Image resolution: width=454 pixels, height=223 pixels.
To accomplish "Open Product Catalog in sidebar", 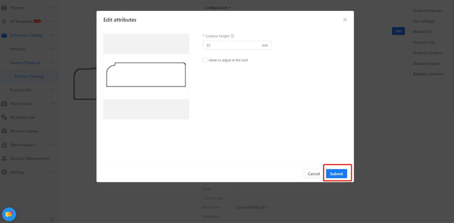I will coord(29,76).
